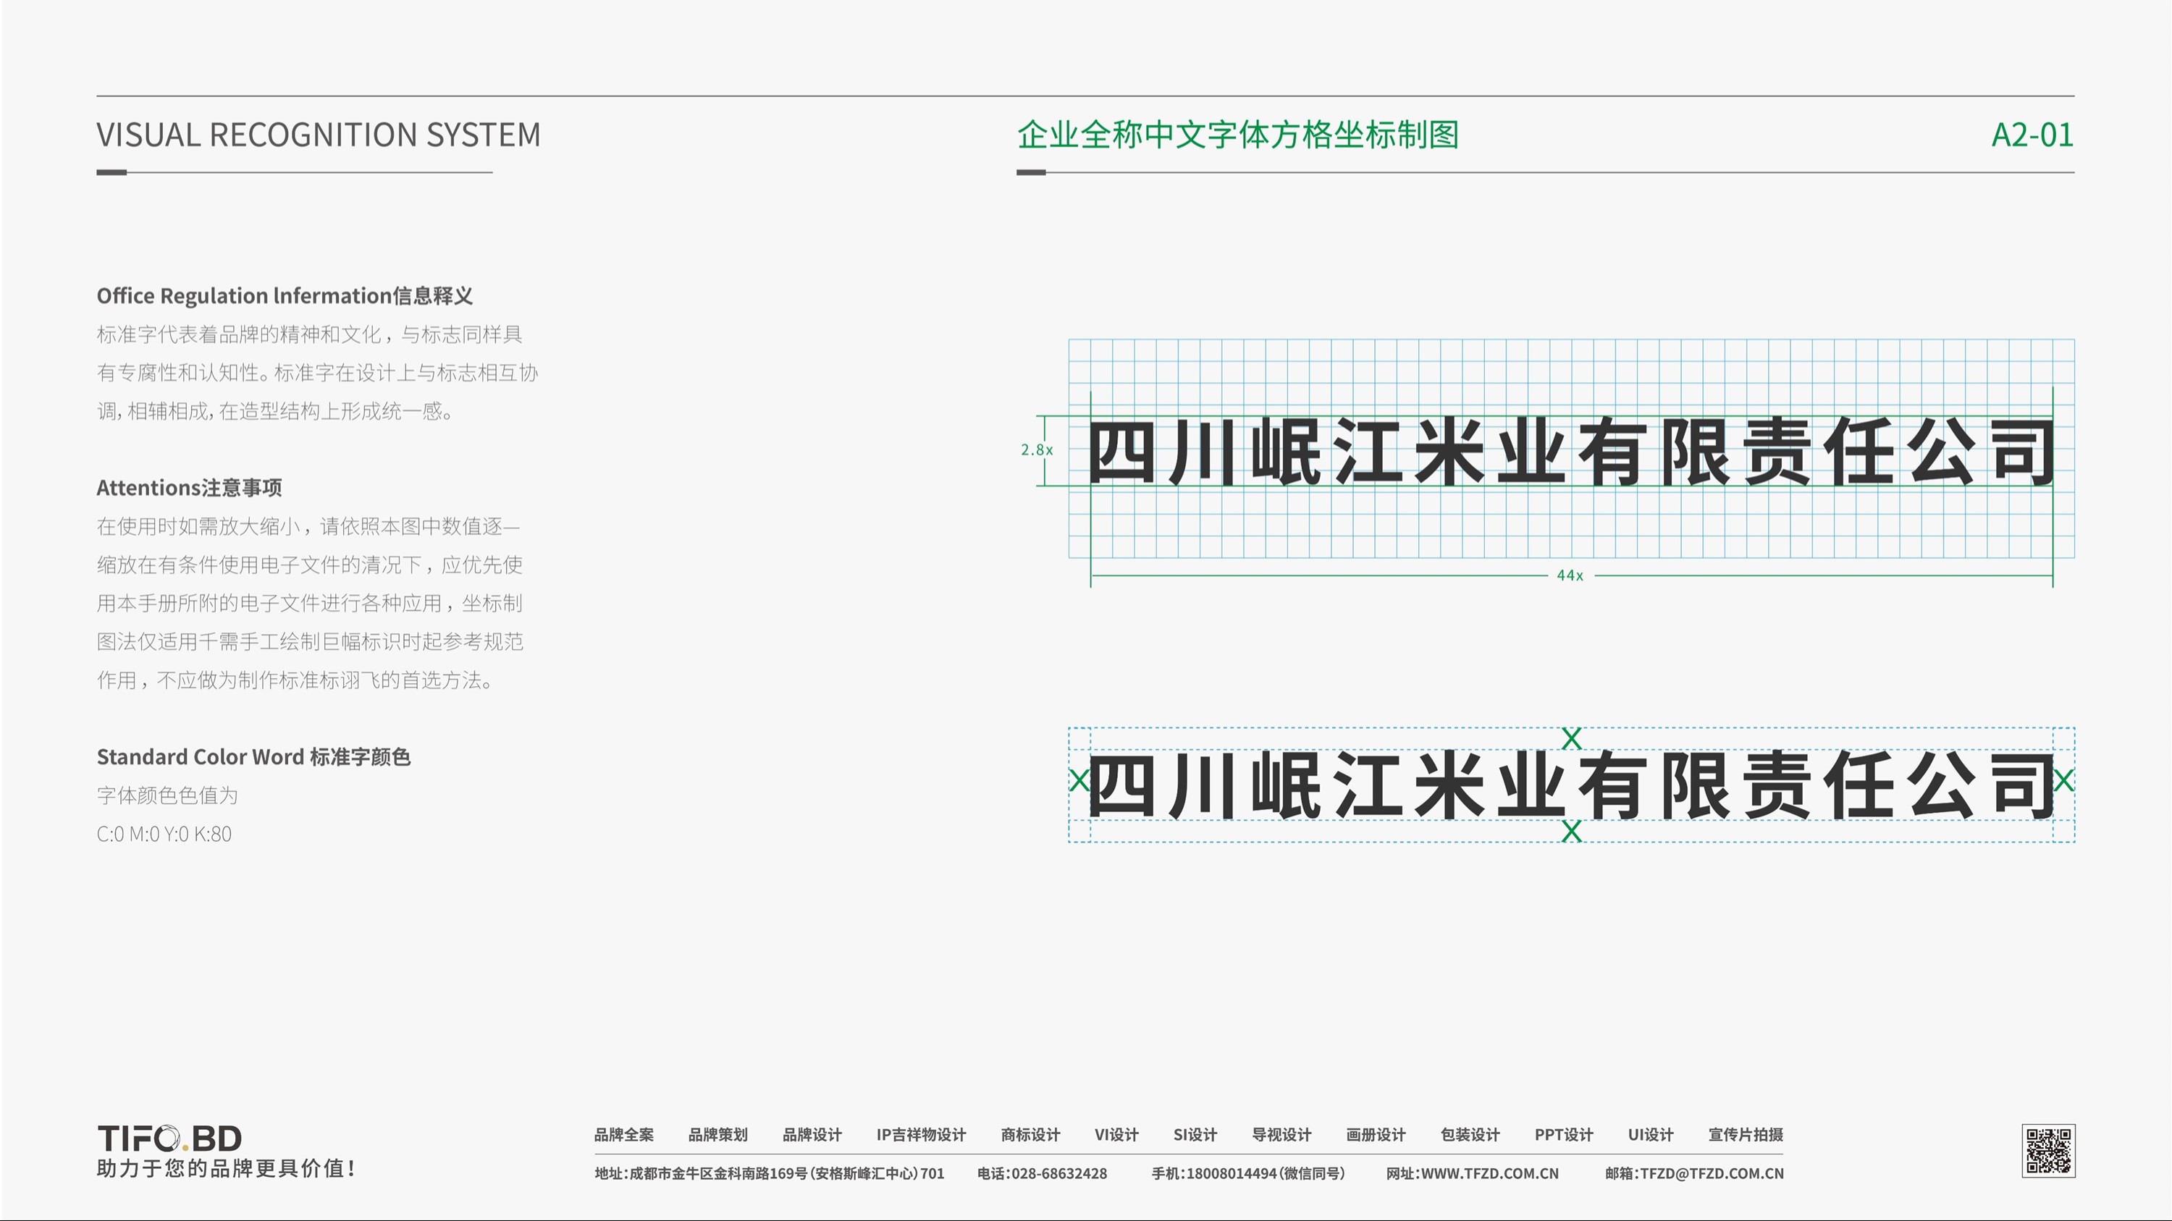Select the IP吉祥物设计 footer item
The width and height of the screenshot is (2172, 1221).
click(x=921, y=1134)
